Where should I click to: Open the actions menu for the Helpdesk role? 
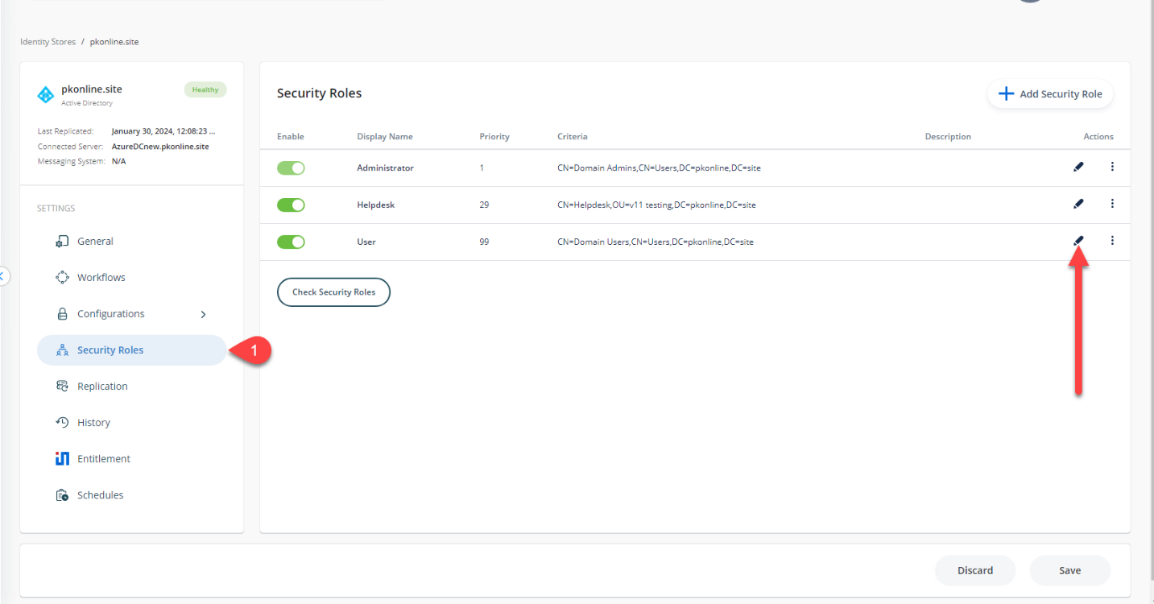[x=1112, y=205]
